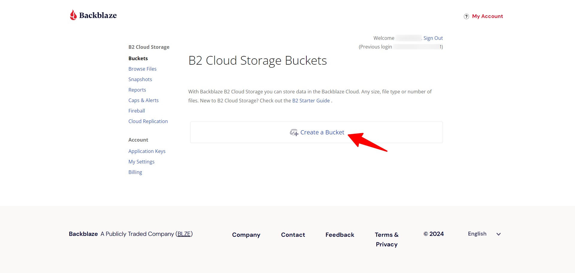
Task: Click the B2 Cloud Storage Buckets title
Action: (258, 61)
